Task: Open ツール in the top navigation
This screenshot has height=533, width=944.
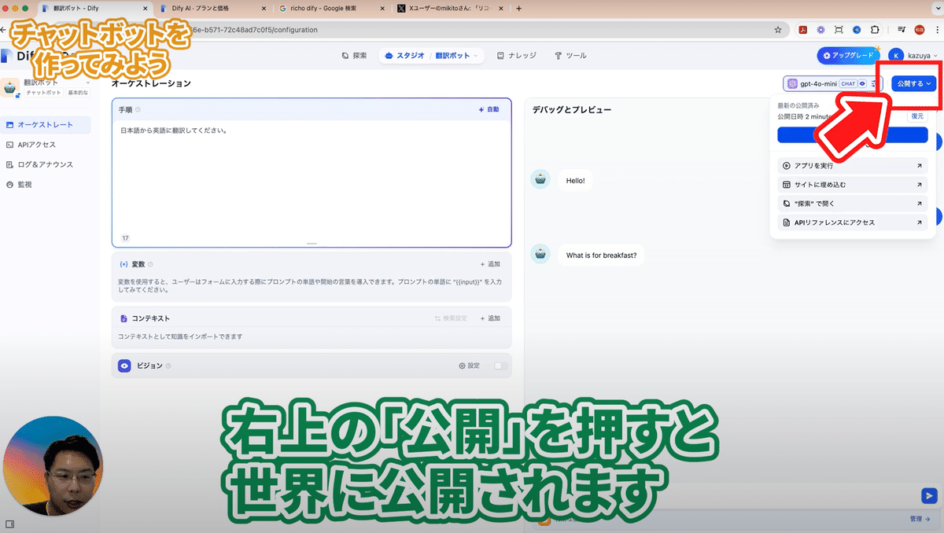Action: click(x=570, y=56)
